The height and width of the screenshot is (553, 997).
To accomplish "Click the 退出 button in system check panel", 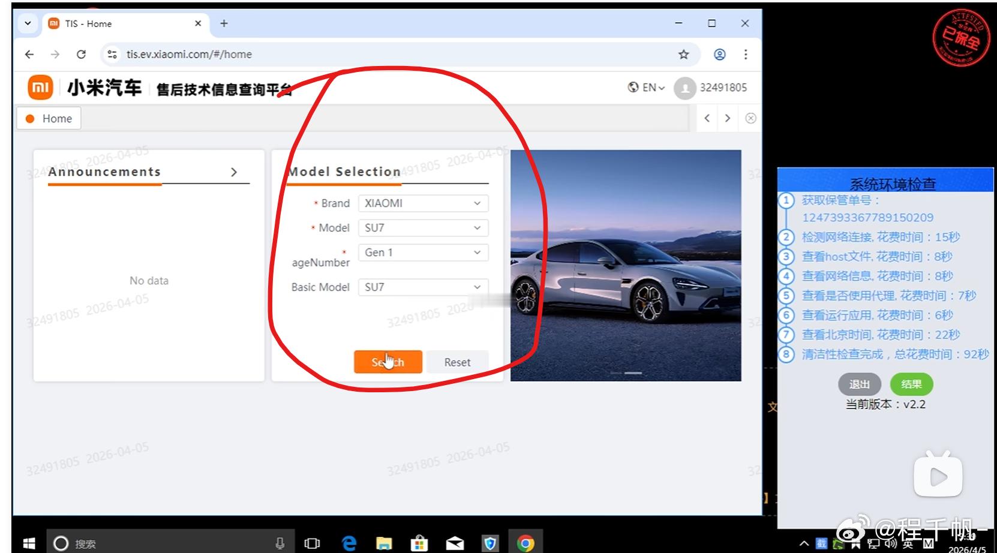I will click(859, 384).
